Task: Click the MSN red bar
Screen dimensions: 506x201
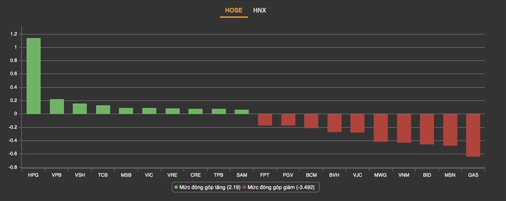Action: click(450, 130)
